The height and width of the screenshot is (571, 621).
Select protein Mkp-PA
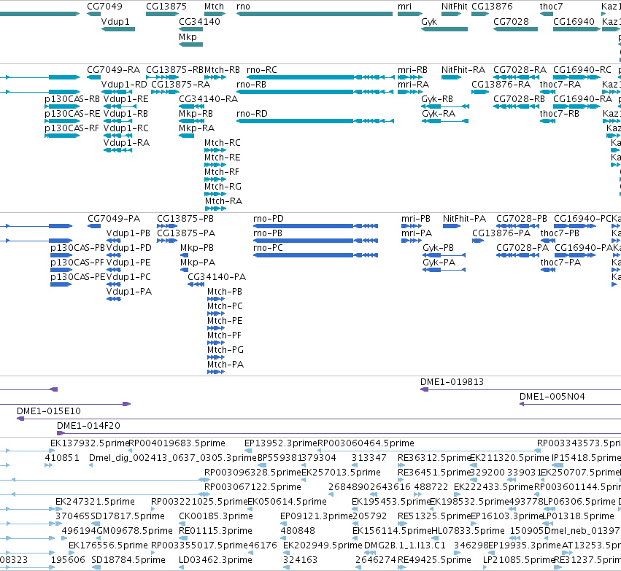tap(198, 263)
